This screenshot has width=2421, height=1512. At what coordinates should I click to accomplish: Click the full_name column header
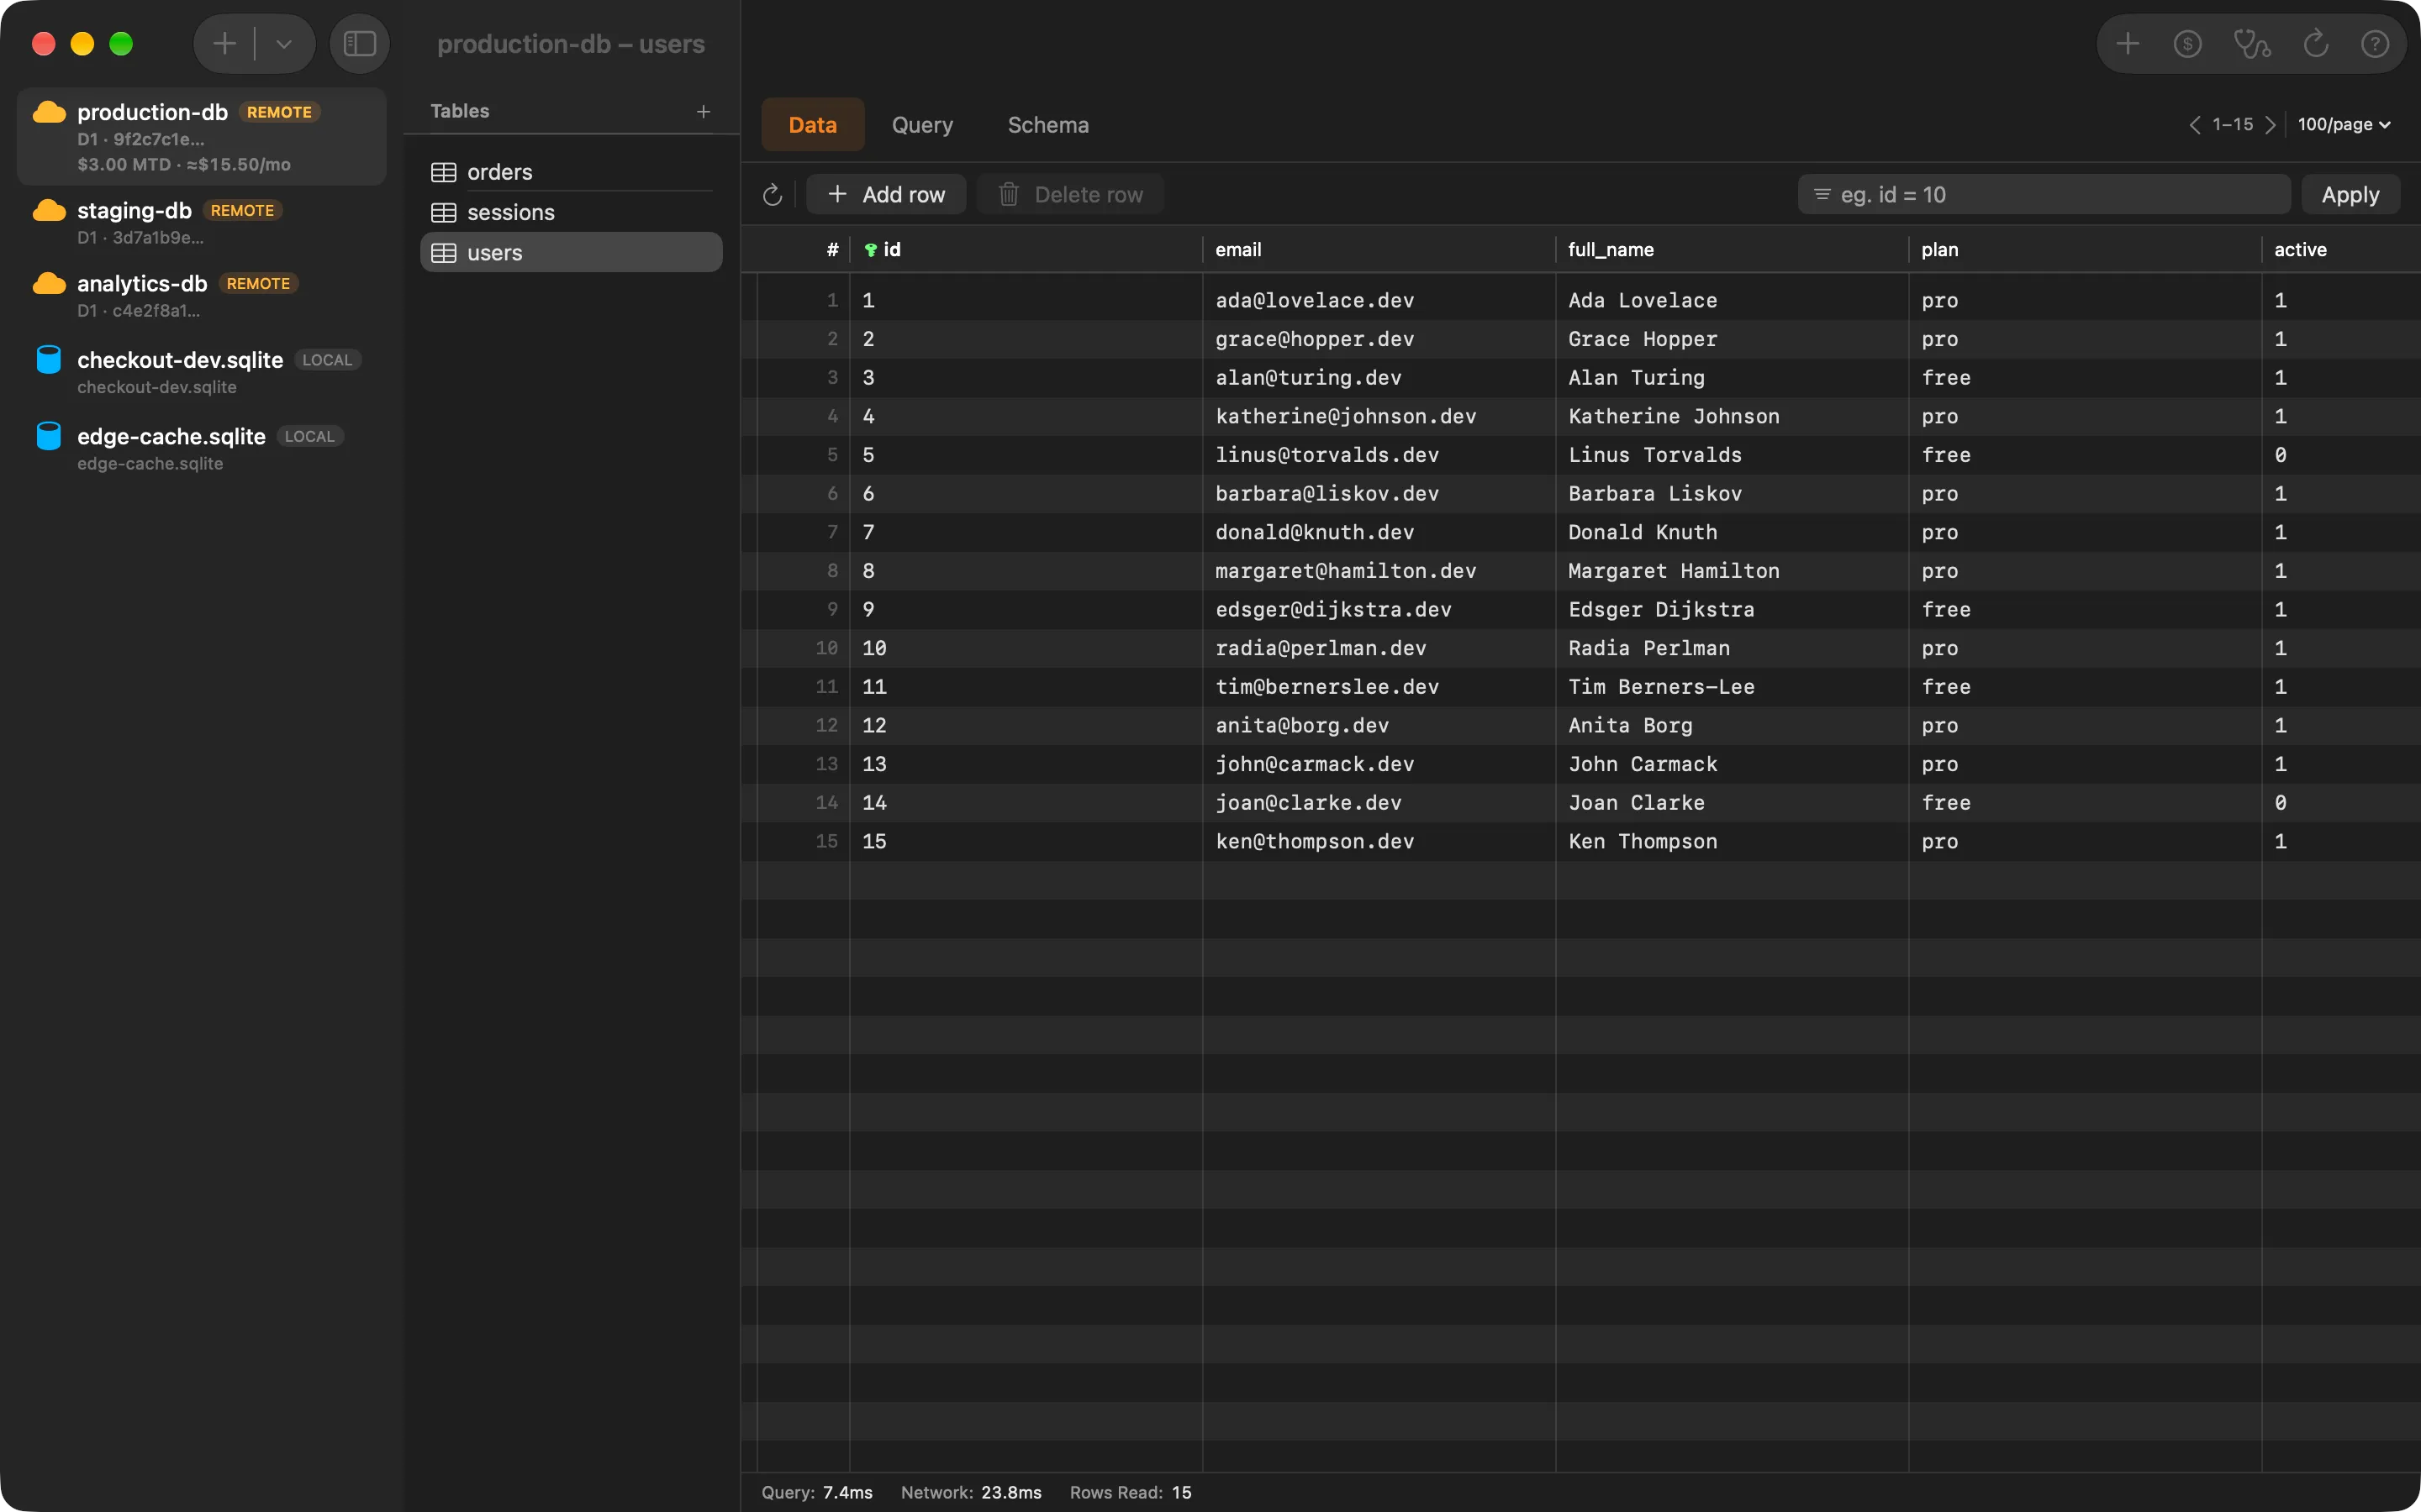pos(1732,250)
